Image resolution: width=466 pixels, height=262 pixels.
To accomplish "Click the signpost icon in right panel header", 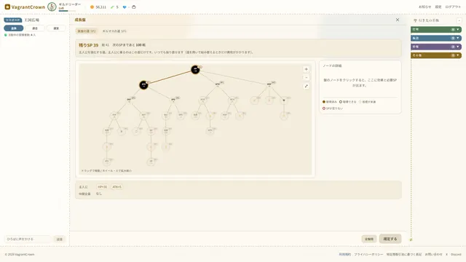I will pos(416,20).
